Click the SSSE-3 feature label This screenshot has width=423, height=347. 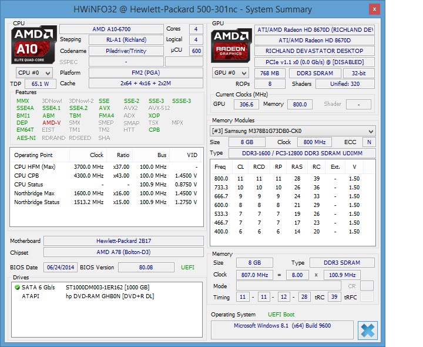click(182, 101)
